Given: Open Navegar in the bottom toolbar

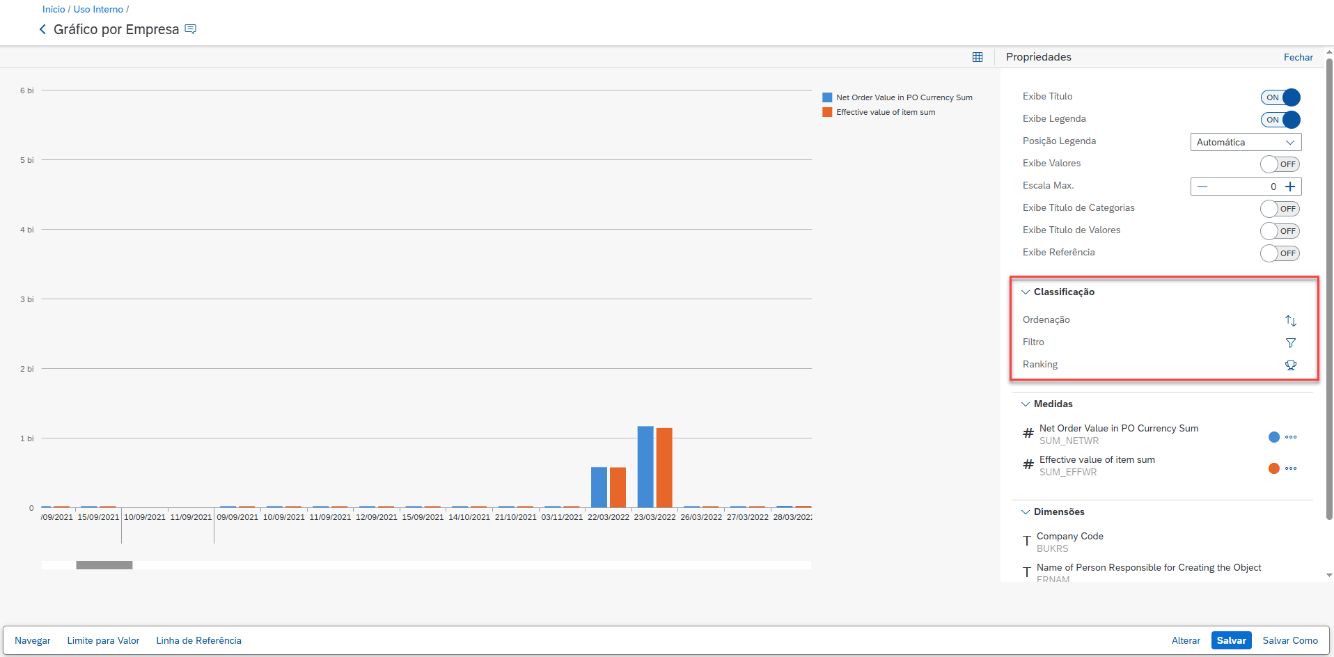Looking at the screenshot, I should click(x=33, y=640).
